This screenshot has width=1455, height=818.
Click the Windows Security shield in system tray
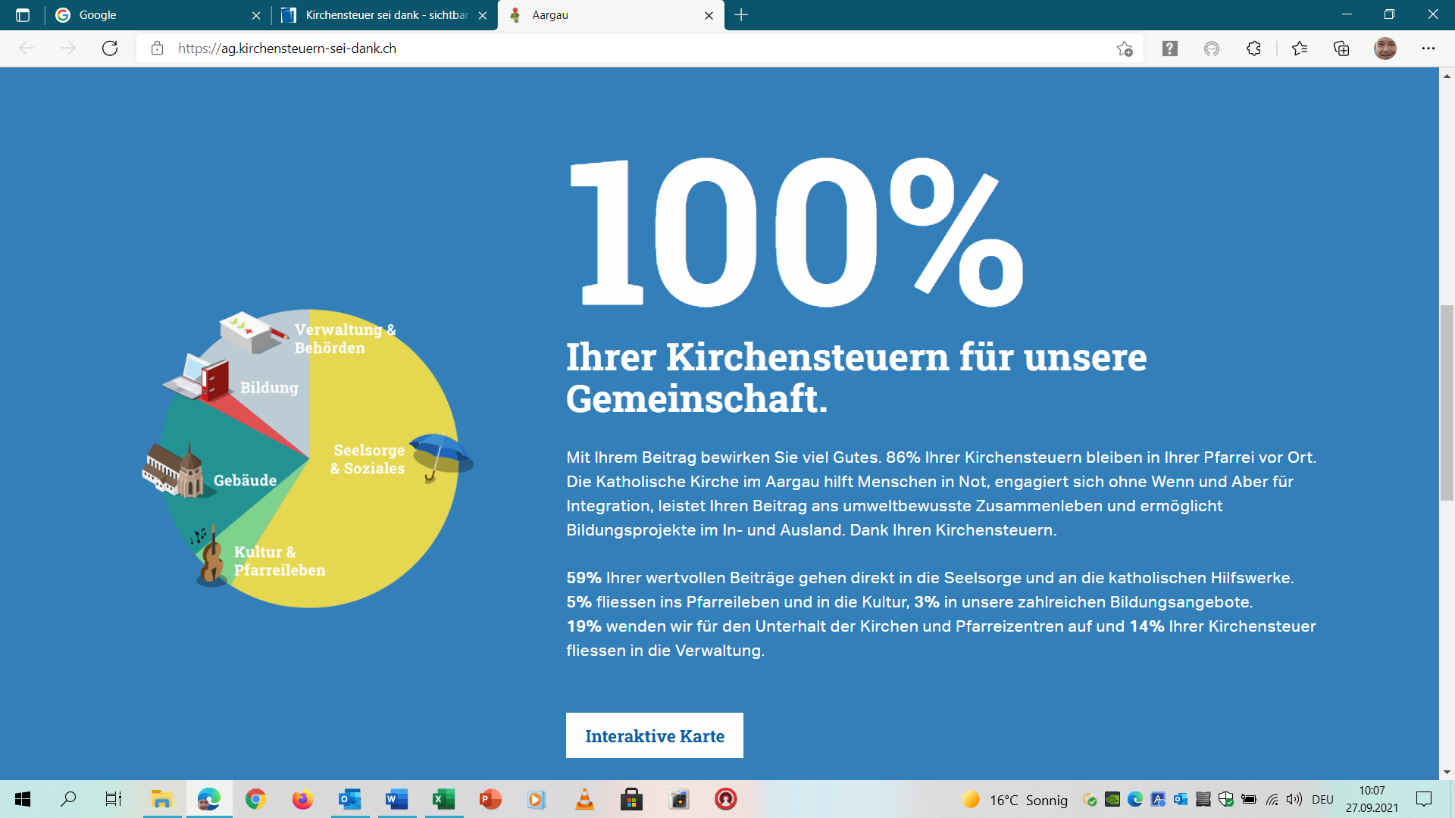pos(1226,799)
